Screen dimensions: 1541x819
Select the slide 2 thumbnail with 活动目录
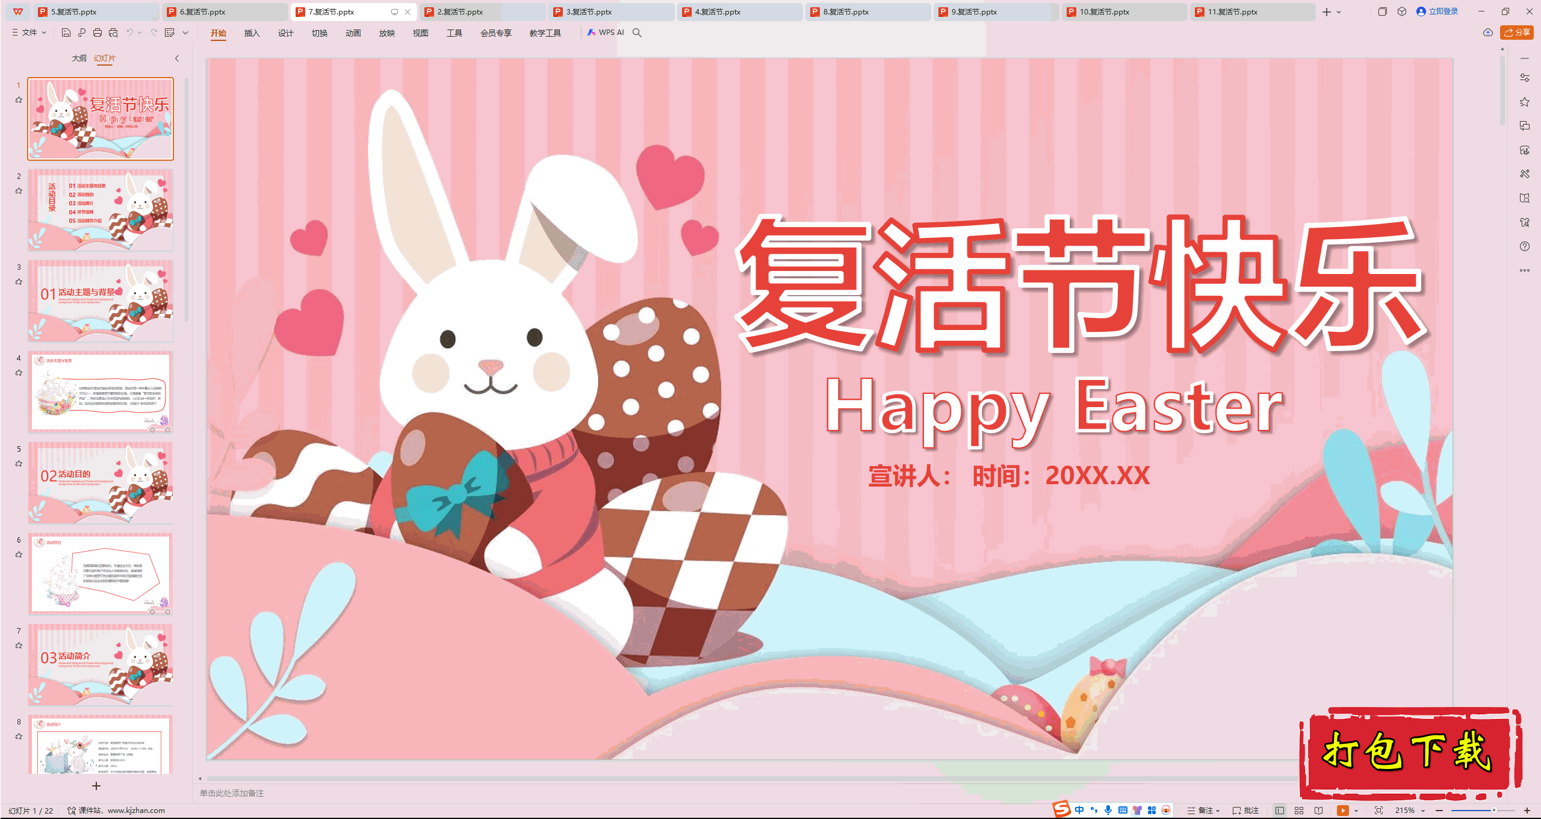(101, 210)
